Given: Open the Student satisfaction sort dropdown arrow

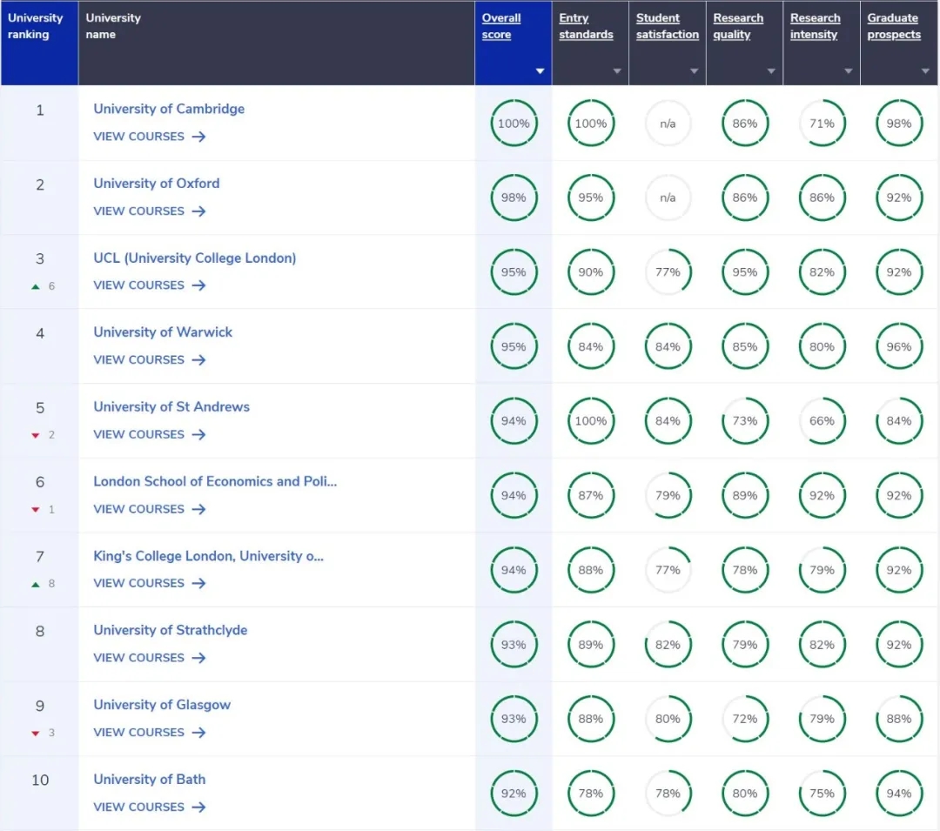Looking at the screenshot, I should click(x=695, y=71).
